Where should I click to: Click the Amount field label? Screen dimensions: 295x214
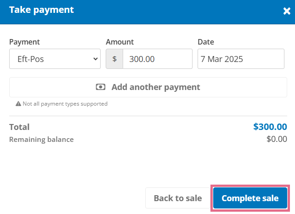tap(120, 42)
